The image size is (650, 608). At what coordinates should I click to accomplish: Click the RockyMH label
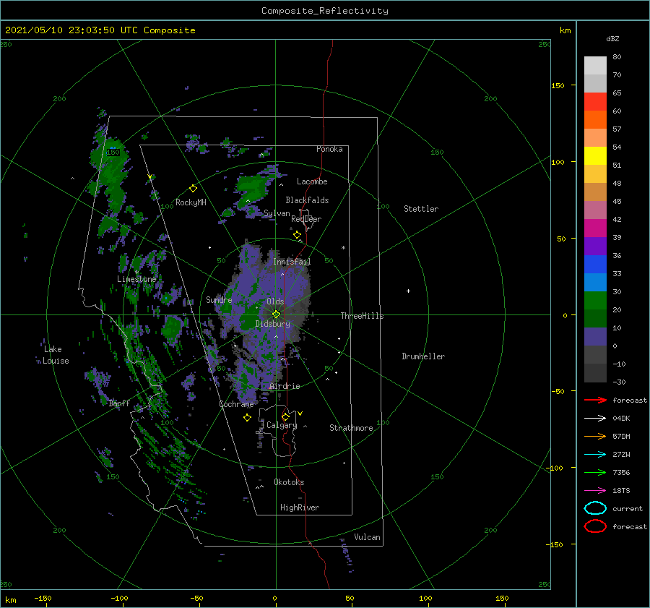[191, 202]
